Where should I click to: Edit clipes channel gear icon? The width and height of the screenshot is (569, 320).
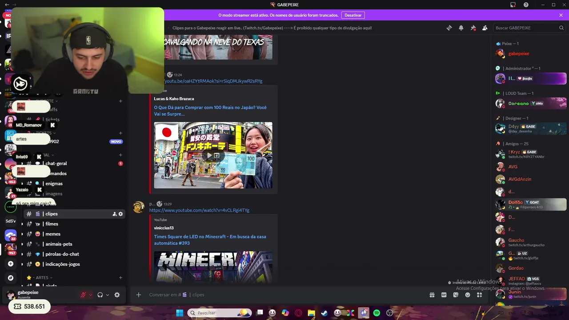(120, 214)
